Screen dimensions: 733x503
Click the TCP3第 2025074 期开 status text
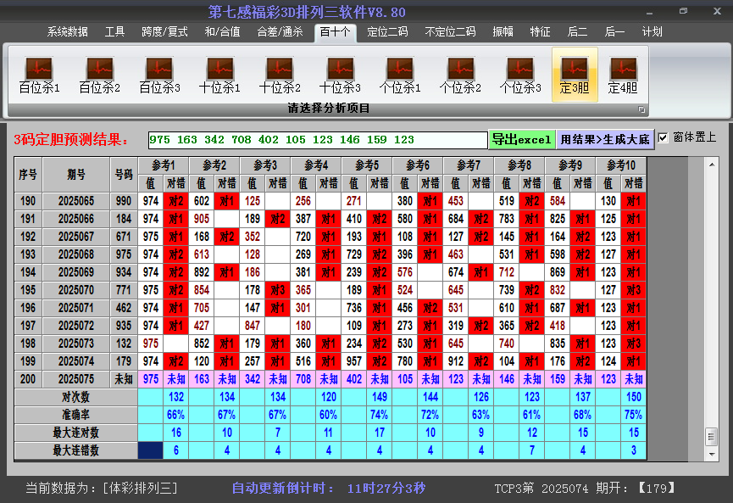click(585, 489)
